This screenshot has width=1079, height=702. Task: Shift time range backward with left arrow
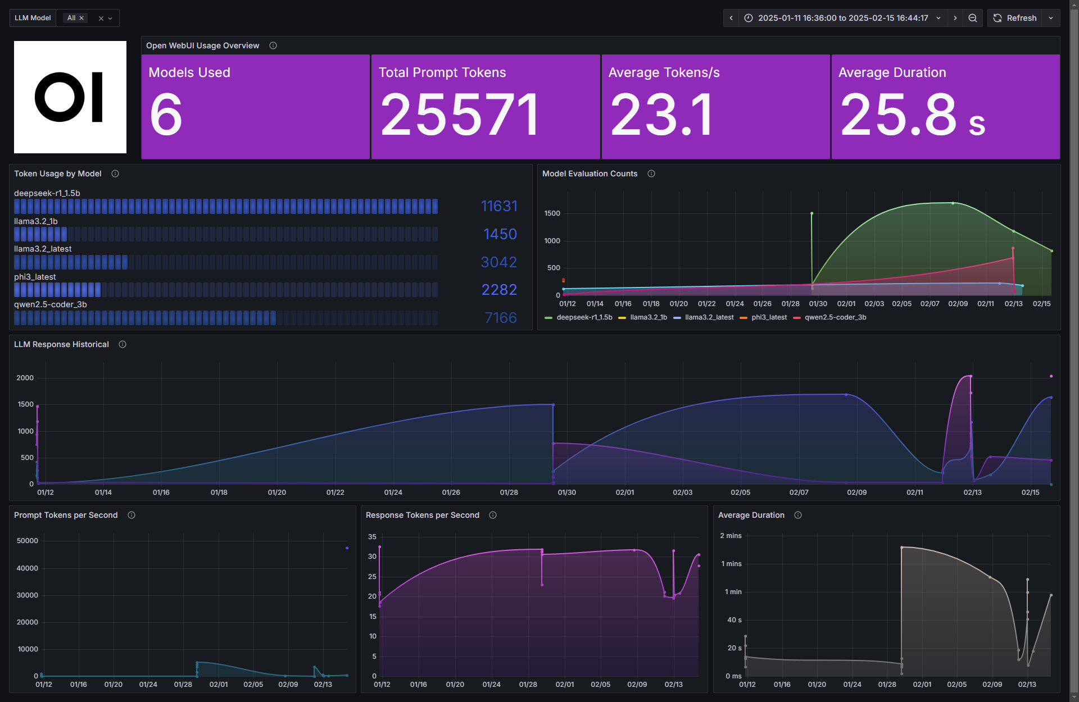731,18
